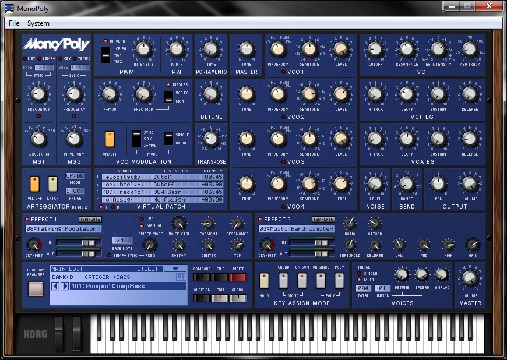This screenshot has height=360, width=507.
Task: Open the Arpeggiator 1 OCT range selector
Action: [75, 191]
